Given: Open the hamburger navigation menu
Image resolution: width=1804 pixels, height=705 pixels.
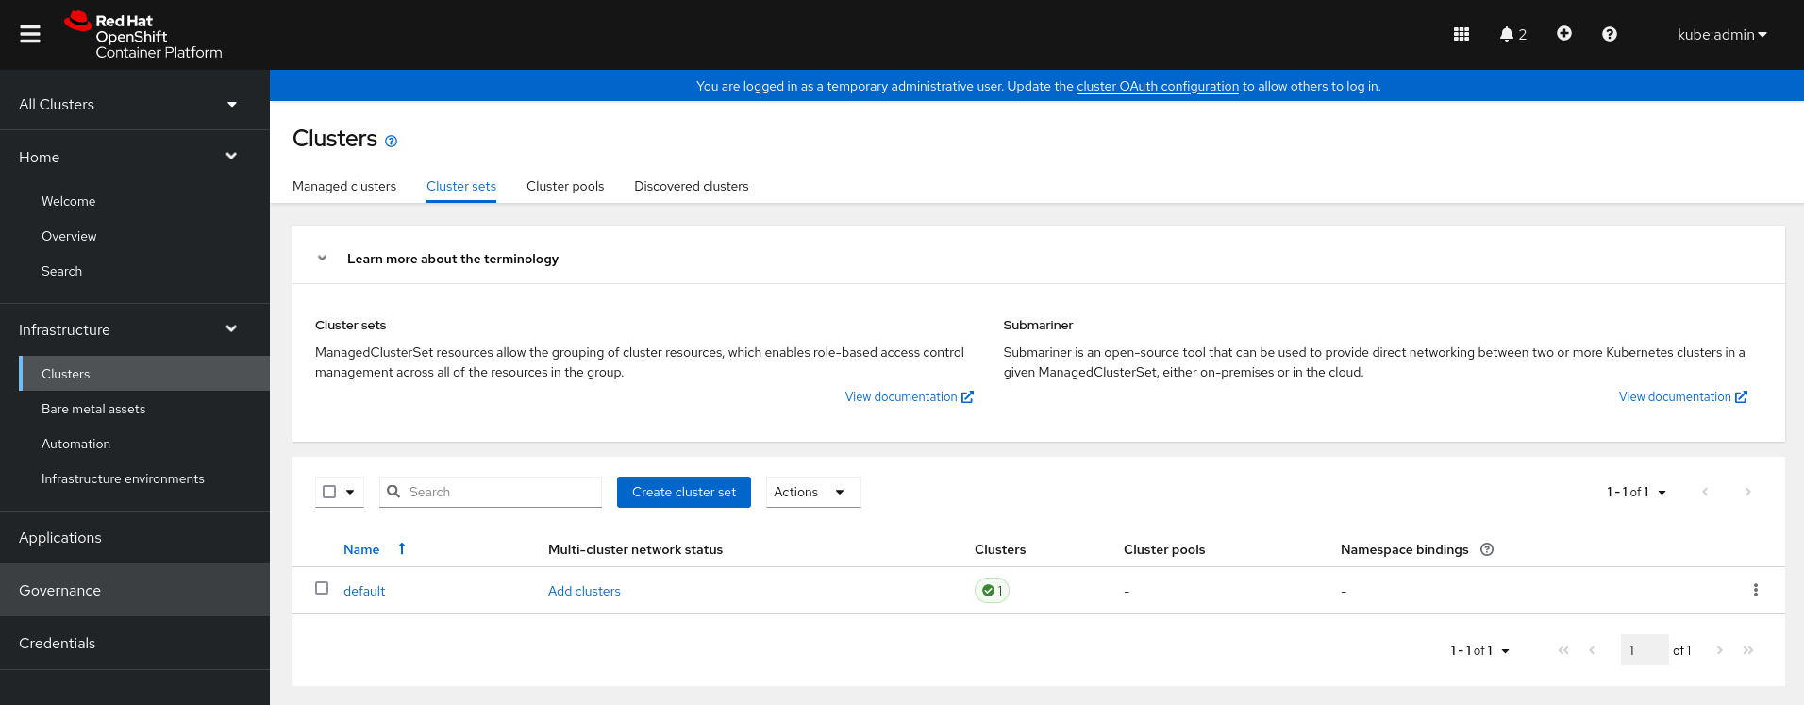Looking at the screenshot, I should (30, 34).
